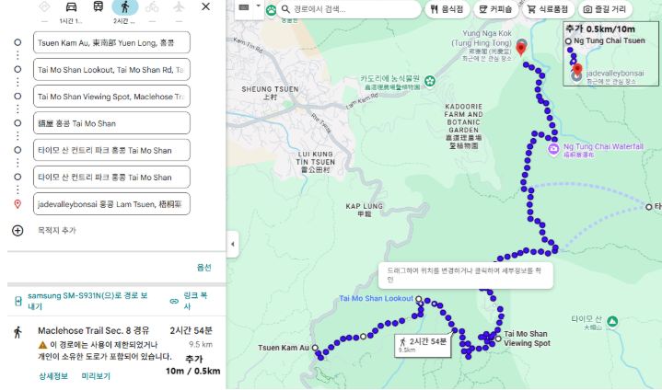
Task: Open 미리보기 route preview link
Action: [x=96, y=376]
